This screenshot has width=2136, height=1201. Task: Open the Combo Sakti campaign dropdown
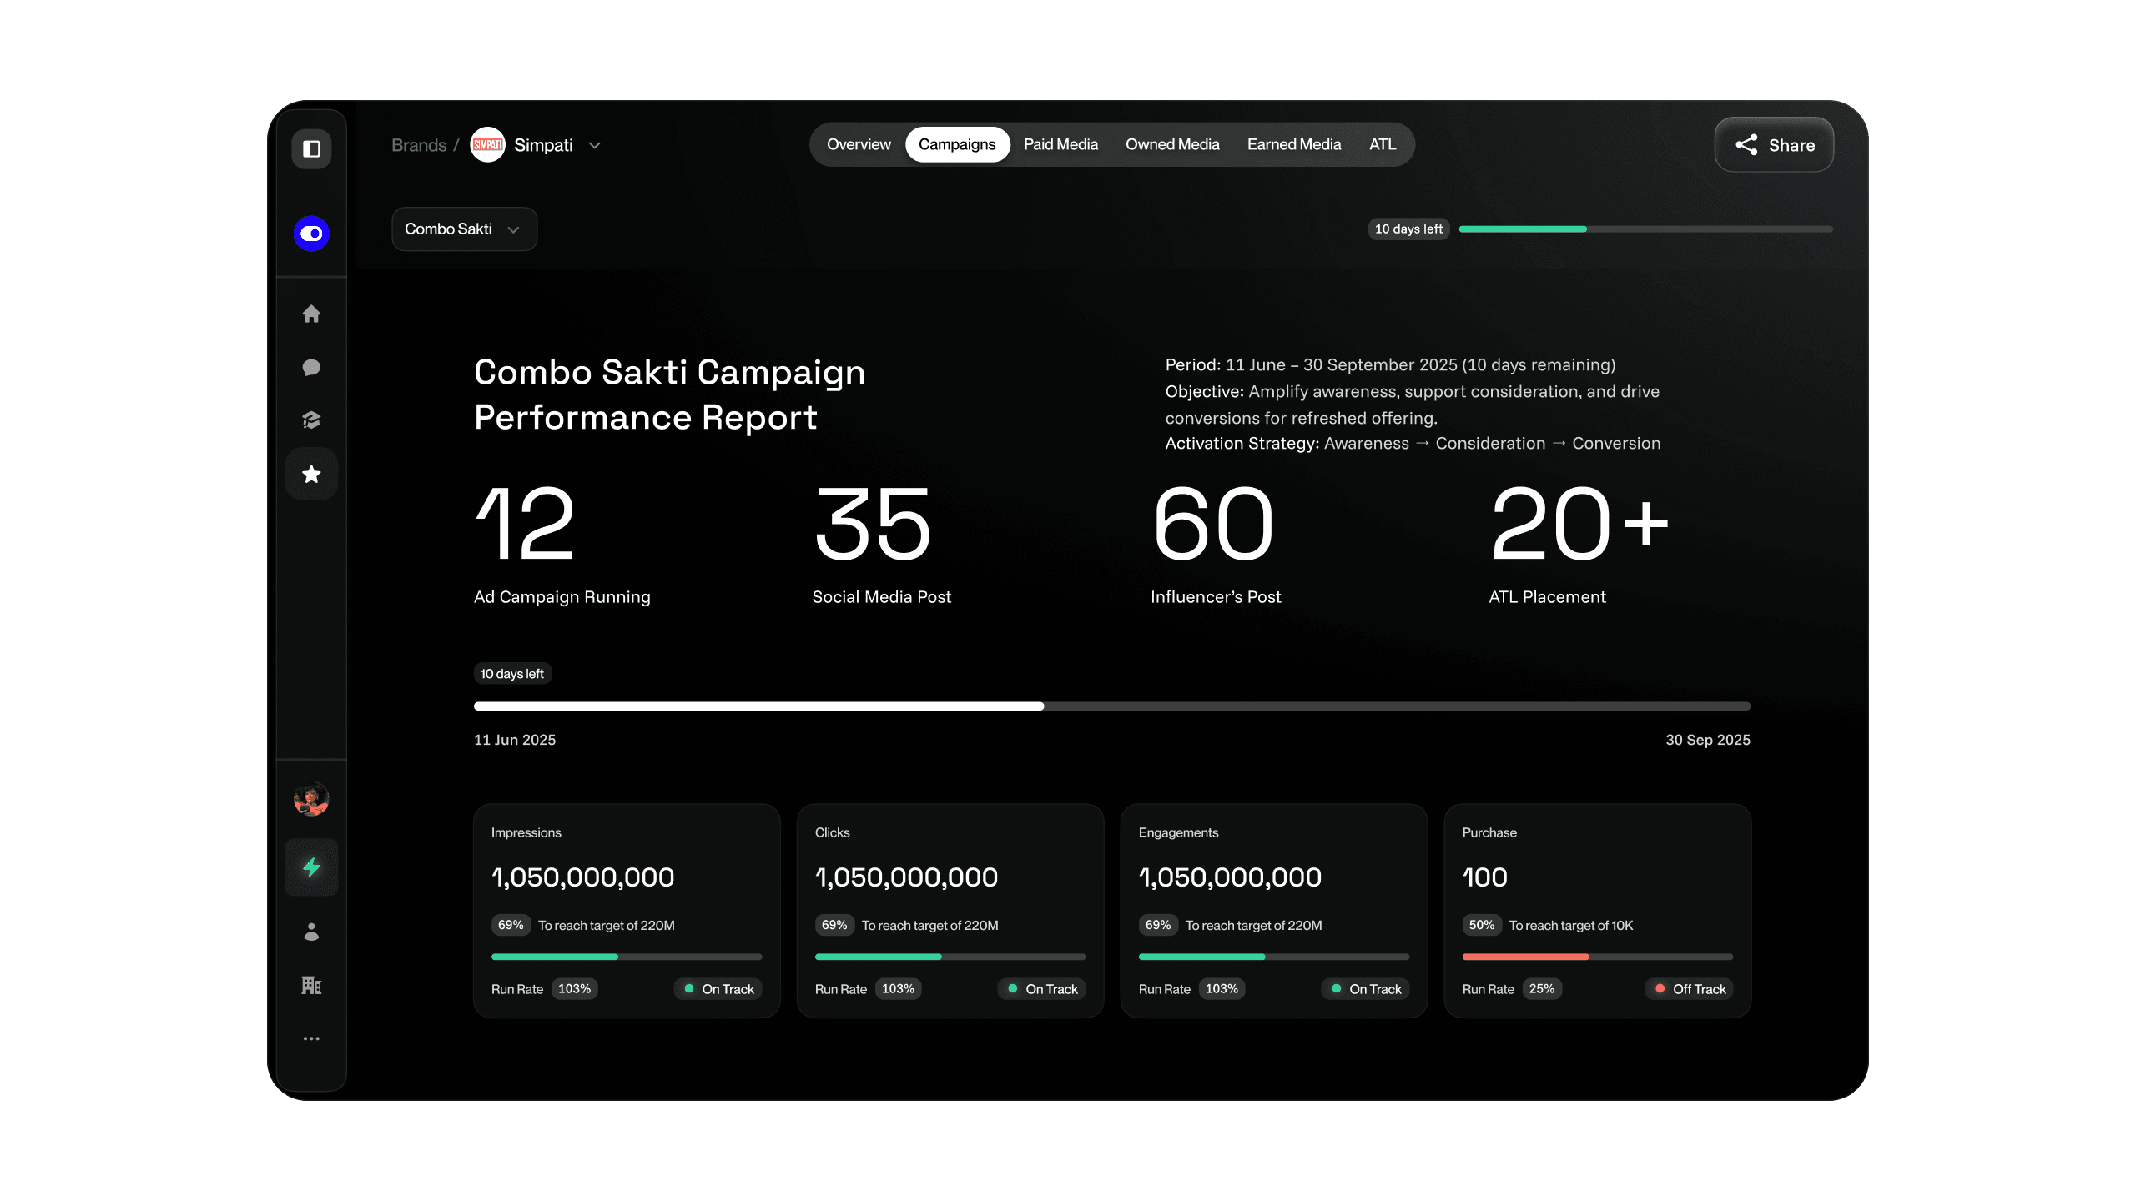464,229
